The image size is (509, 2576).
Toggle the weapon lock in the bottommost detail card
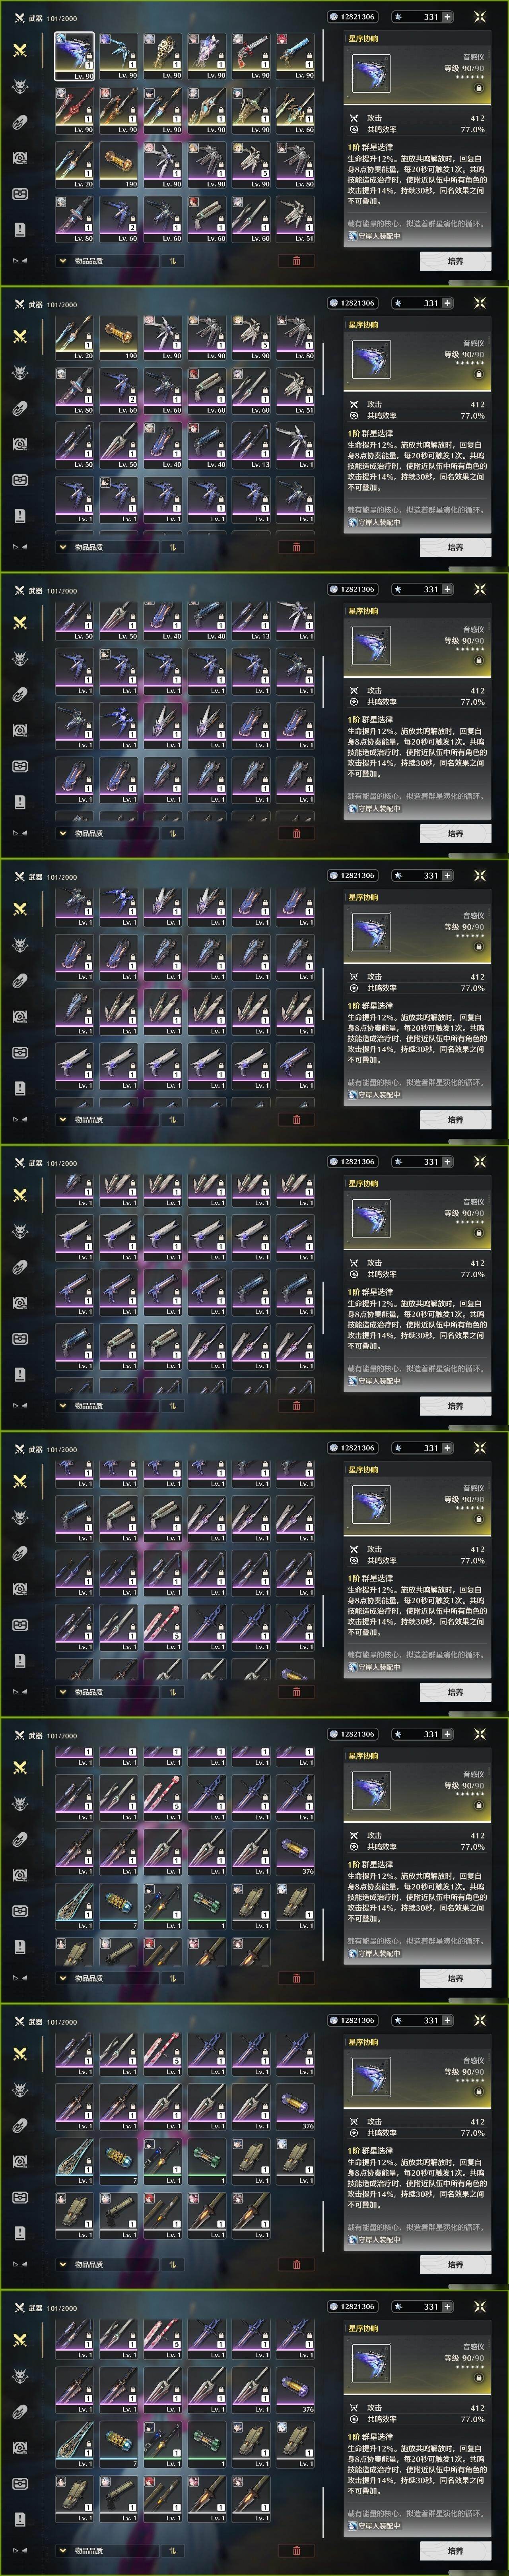[478, 2378]
